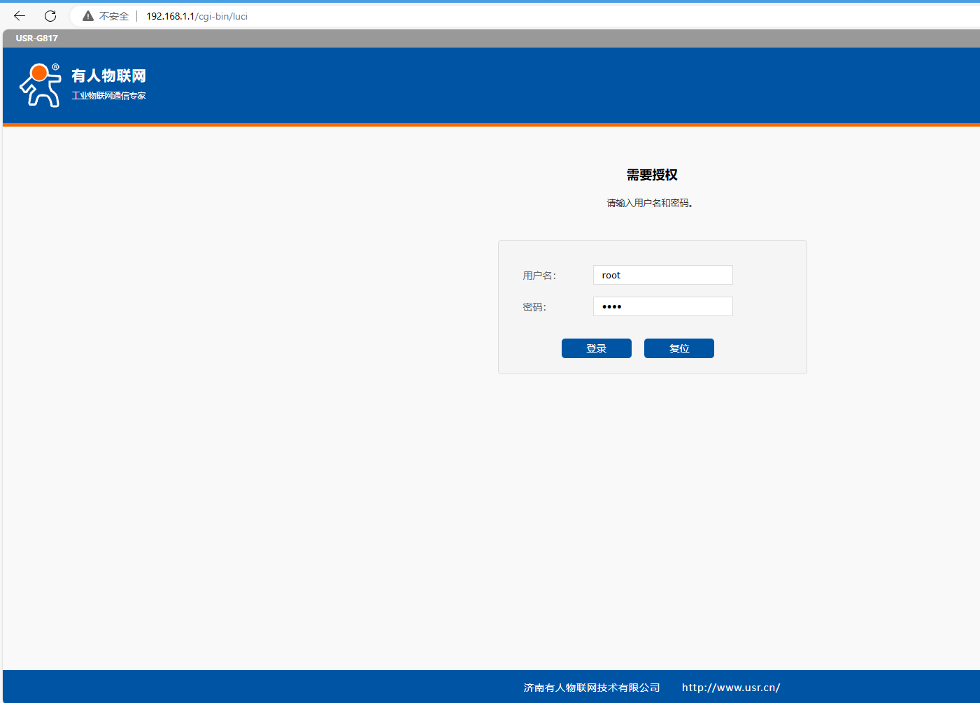Focus the address bar showing 192.168.1.1/cgi-bin/luci
The width and height of the screenshot is (980, 703).
tap(197, 16)
